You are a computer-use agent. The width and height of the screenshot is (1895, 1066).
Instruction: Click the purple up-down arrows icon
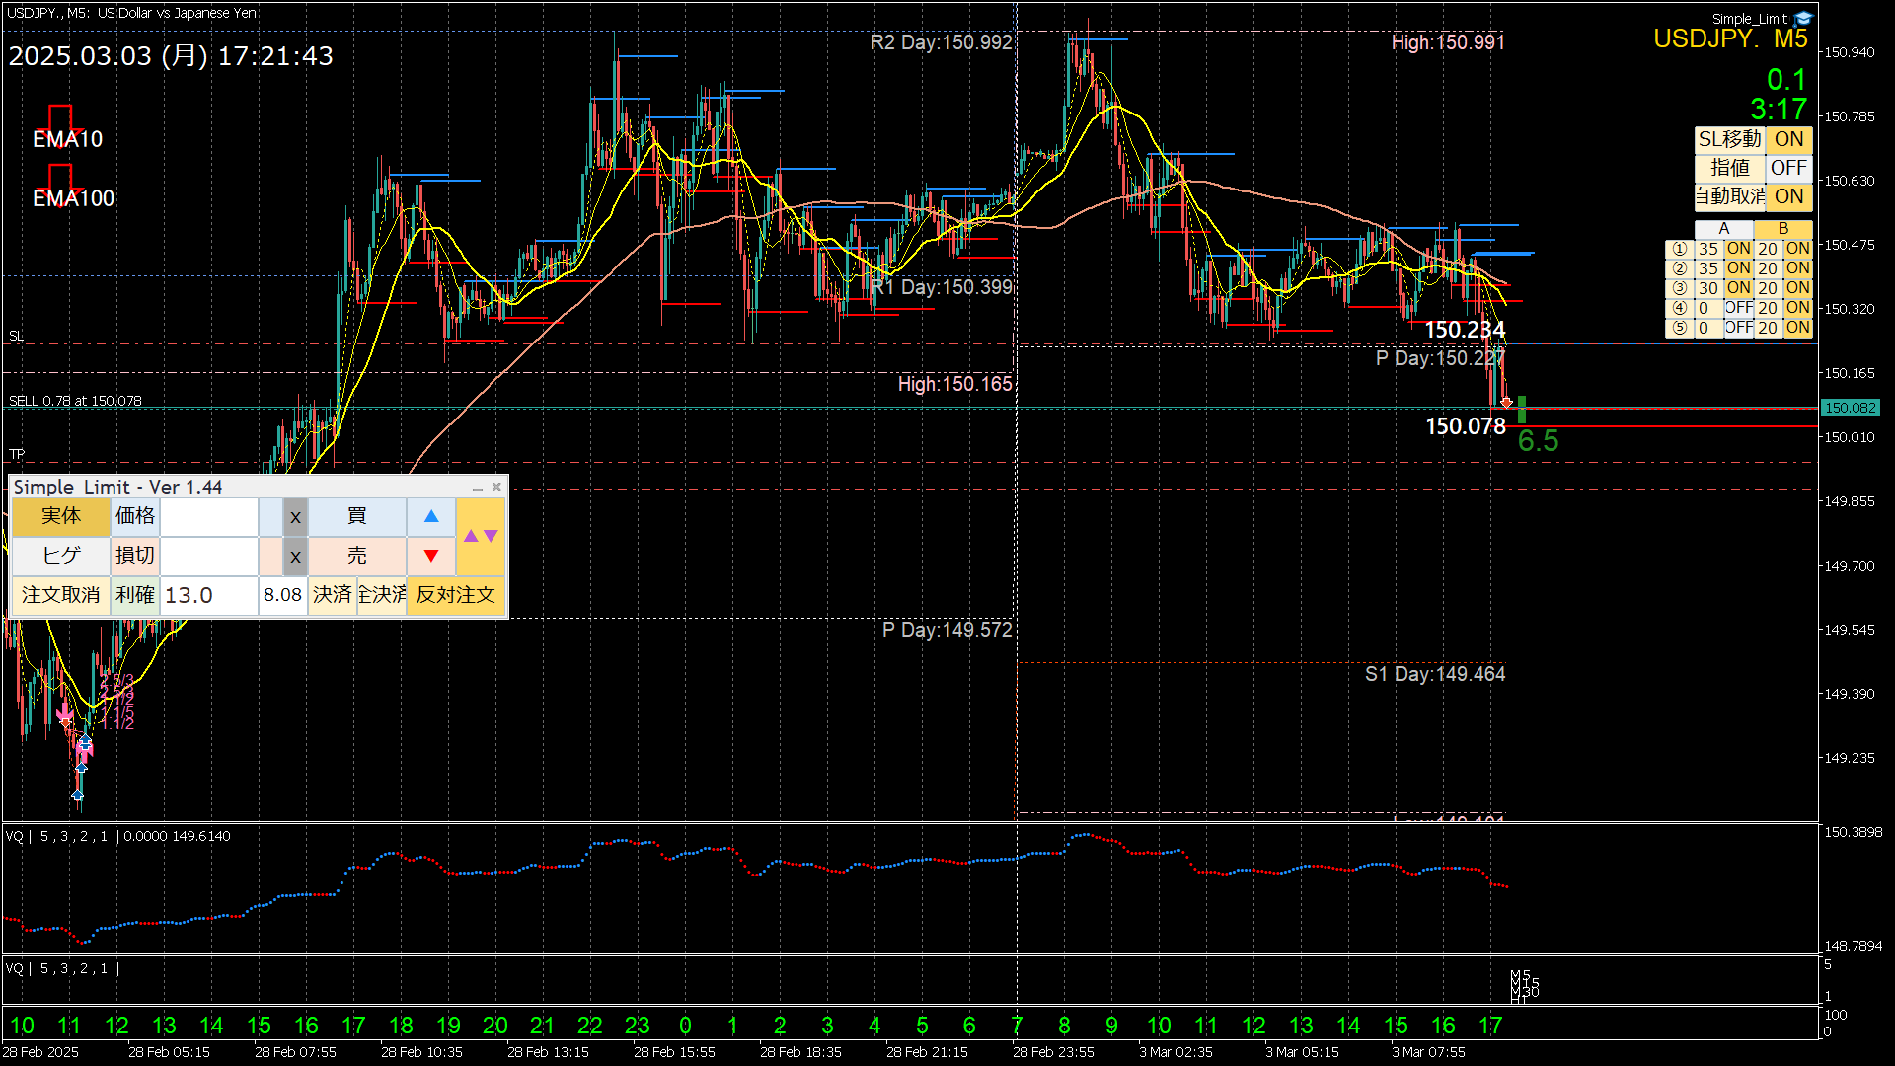click(x=481, y=536)
